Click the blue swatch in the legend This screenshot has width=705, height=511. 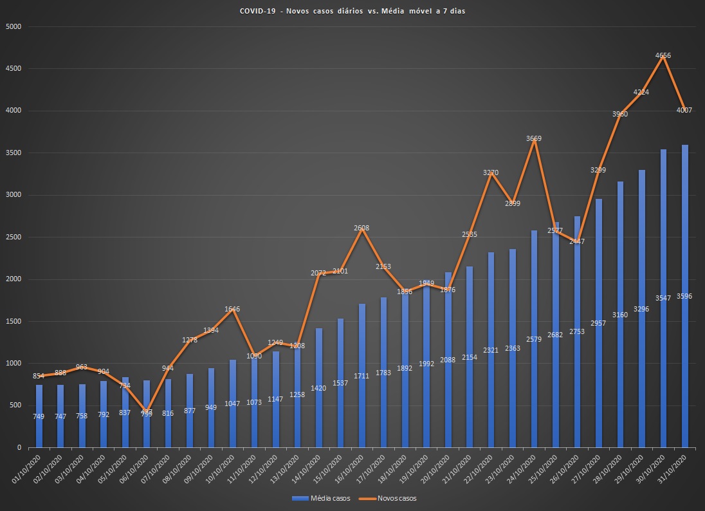pos(300,498)
